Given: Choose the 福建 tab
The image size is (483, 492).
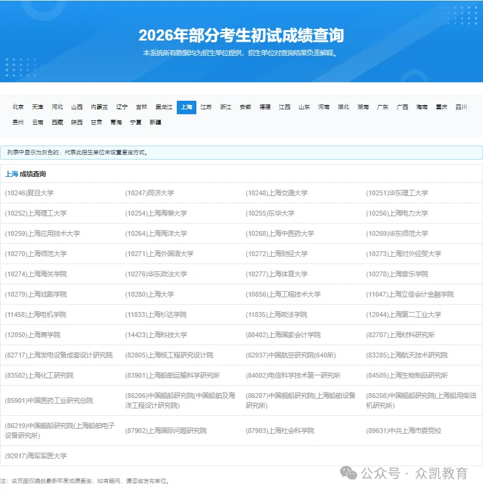Looking at the screenshot, I should (x=265, y=107).
